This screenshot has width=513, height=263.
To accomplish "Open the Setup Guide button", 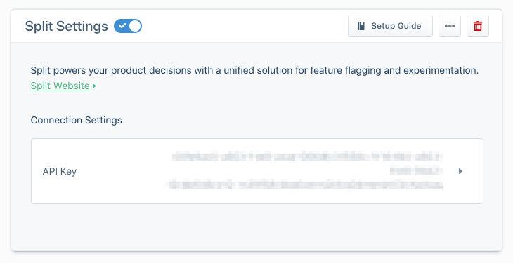I will [x=390, y=26].
